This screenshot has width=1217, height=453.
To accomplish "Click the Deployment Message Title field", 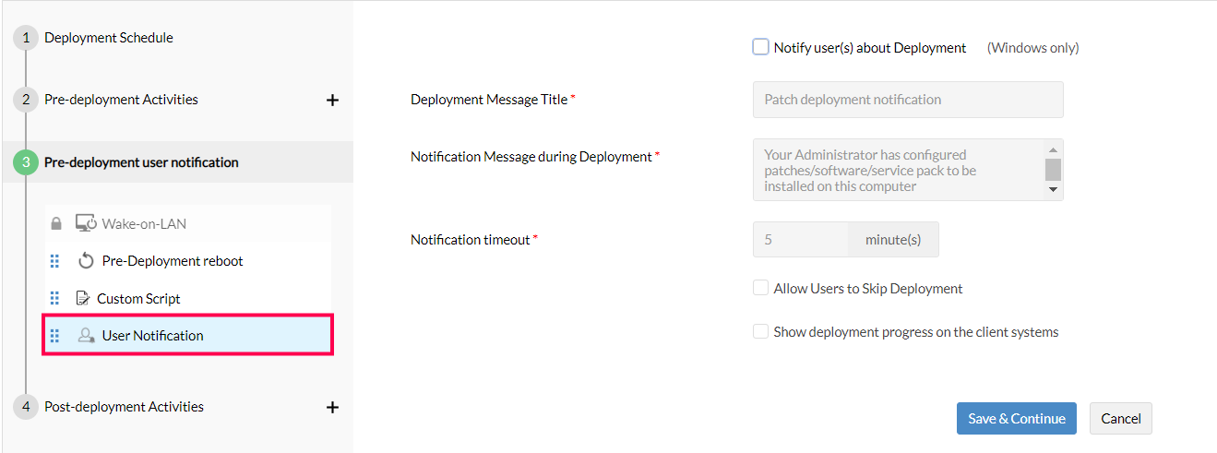I will [x=907, y=100].
